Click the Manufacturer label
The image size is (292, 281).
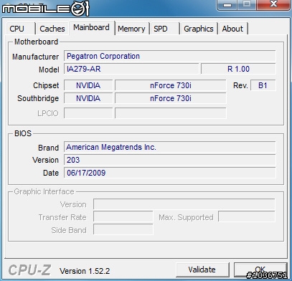point(35,57)
